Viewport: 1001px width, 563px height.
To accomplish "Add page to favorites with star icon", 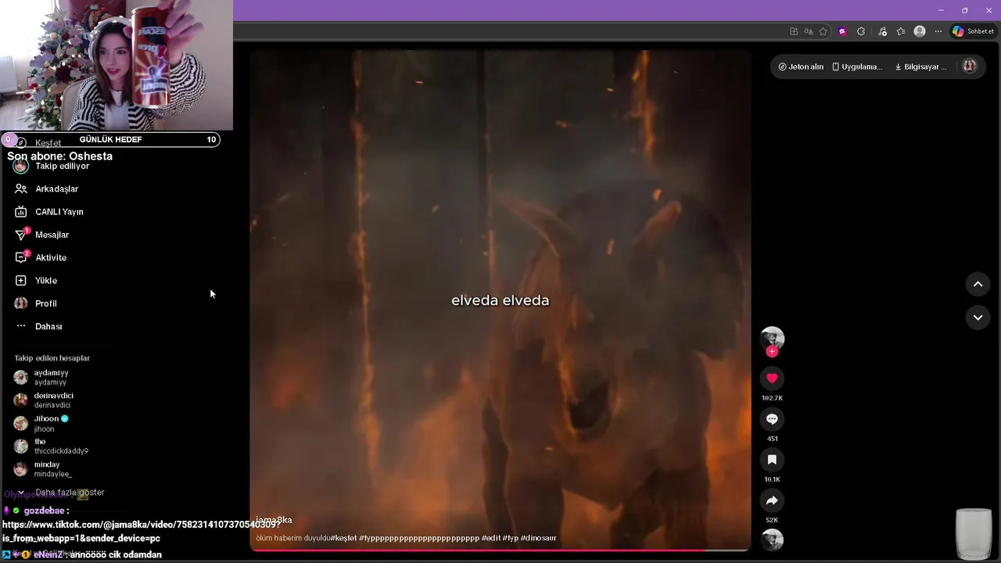I will [x=823, y=31].
